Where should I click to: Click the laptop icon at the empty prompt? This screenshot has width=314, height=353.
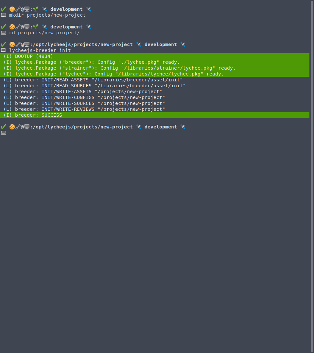pyautogui.click(x=3, y=133)
